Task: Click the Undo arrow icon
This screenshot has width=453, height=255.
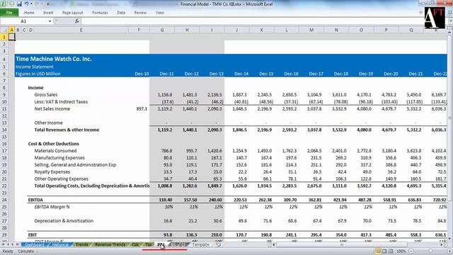Action: point(27,4)
